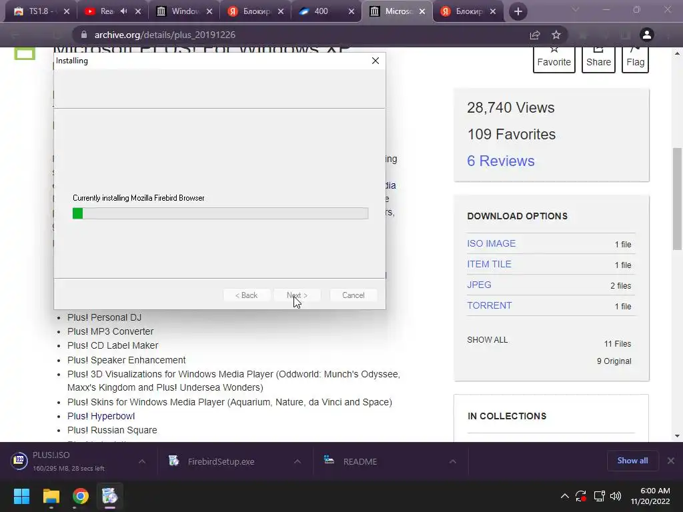Download the TORRENT file
The image size is (683, 512).
click(x=489, y=305)
